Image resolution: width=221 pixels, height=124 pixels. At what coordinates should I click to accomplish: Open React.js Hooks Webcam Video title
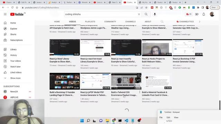153,60
